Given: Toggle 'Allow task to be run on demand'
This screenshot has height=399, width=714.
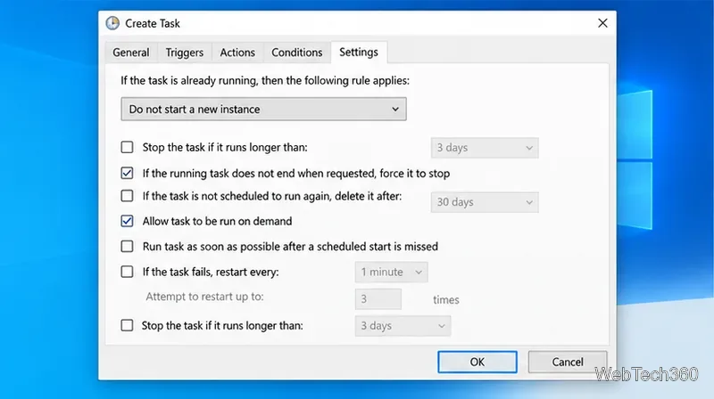Looking at the screenshot, I should pos(127,221).
